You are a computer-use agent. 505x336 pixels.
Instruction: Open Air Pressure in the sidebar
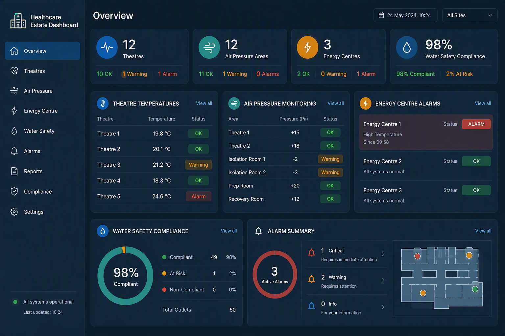[42, 91]
